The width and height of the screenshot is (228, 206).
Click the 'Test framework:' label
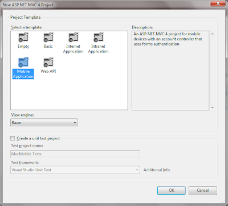tap(25, 163)
